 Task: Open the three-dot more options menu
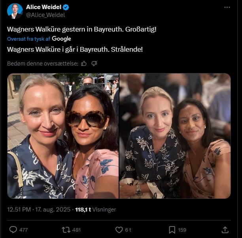[227, 7]
